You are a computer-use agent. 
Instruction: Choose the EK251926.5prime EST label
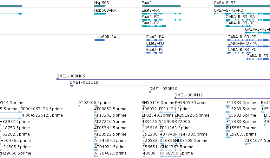[192, 115]
